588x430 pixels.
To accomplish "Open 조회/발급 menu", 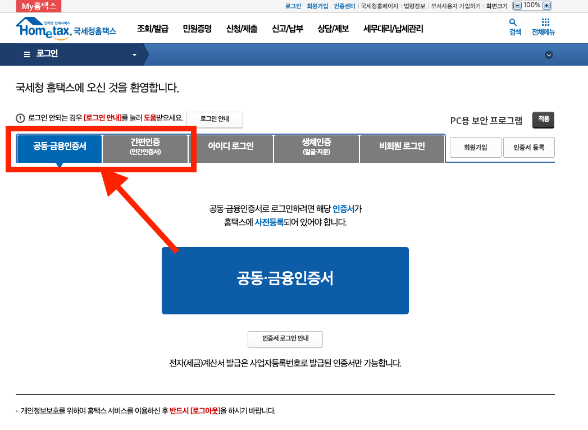I will pyautogui.click(x=153, y=29).
